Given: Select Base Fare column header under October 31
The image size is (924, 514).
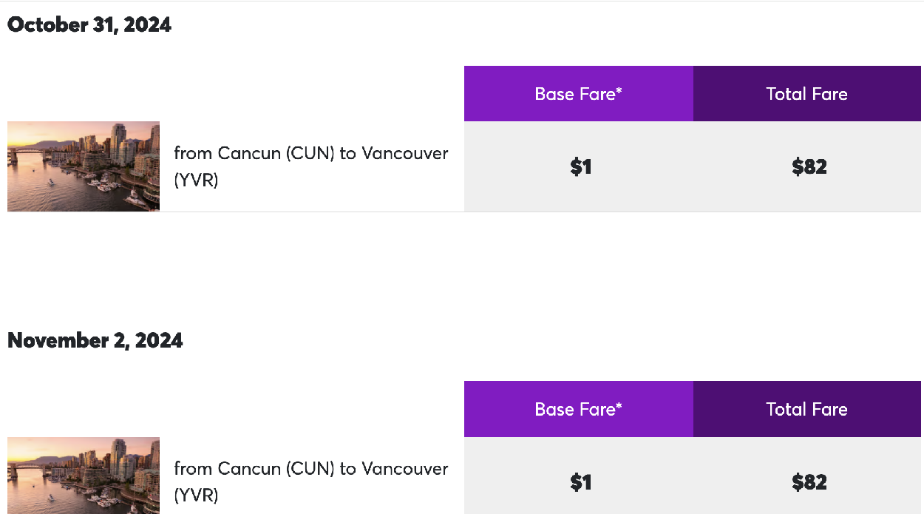Looking at the screenshot, I should point(579,94).
